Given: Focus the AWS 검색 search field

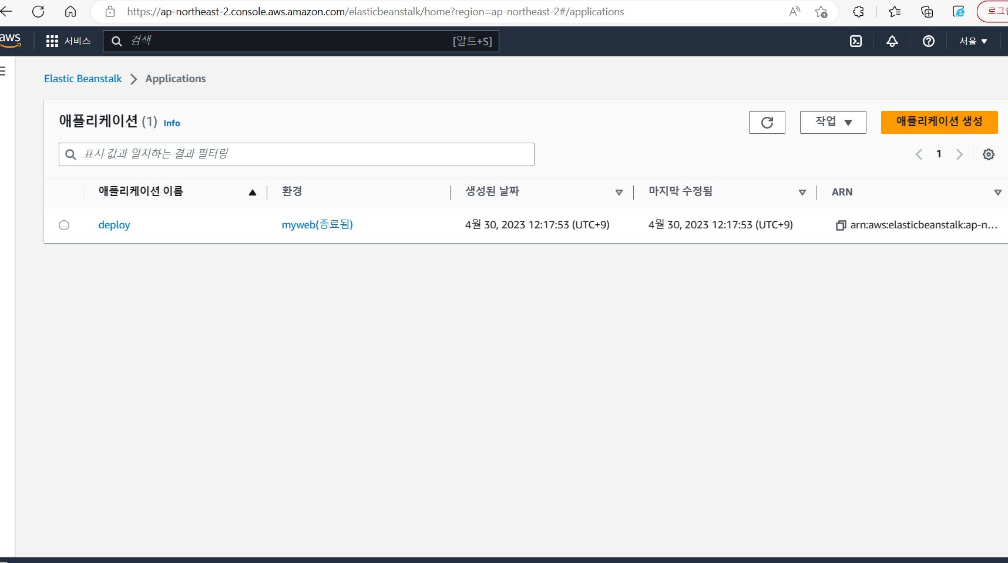Looking at the screenshot, I should [301, 41].
